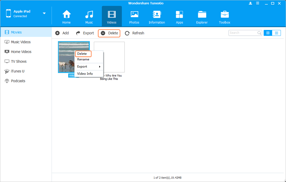Expand the Export submenu in context menu
Image resolution: width=286 pixels, height=182 pixels.
(x=89, y=66)
